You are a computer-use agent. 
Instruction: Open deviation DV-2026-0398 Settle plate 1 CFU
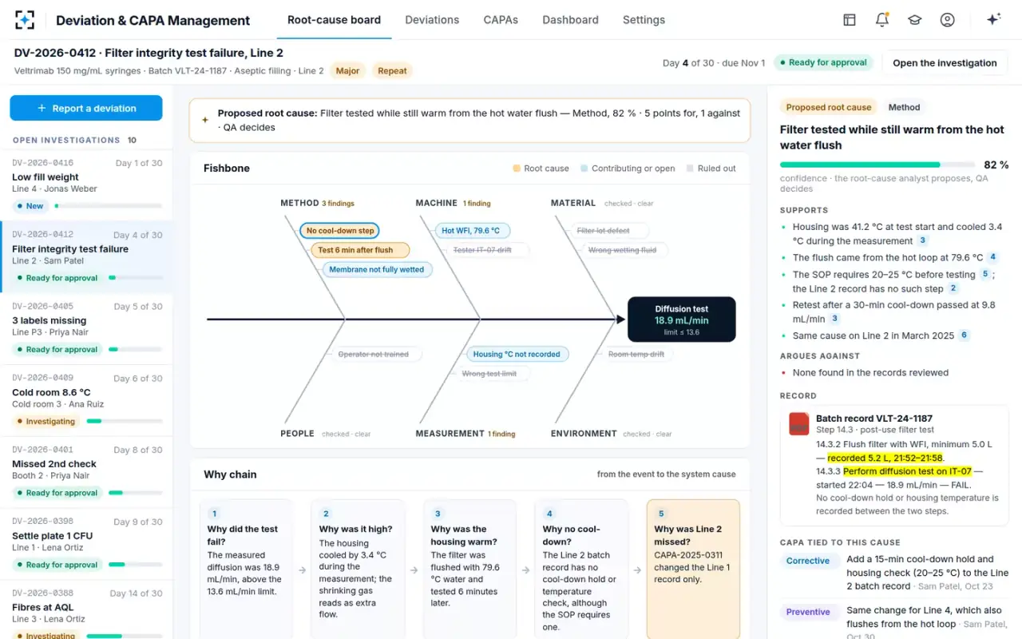(x=86, y=543)
